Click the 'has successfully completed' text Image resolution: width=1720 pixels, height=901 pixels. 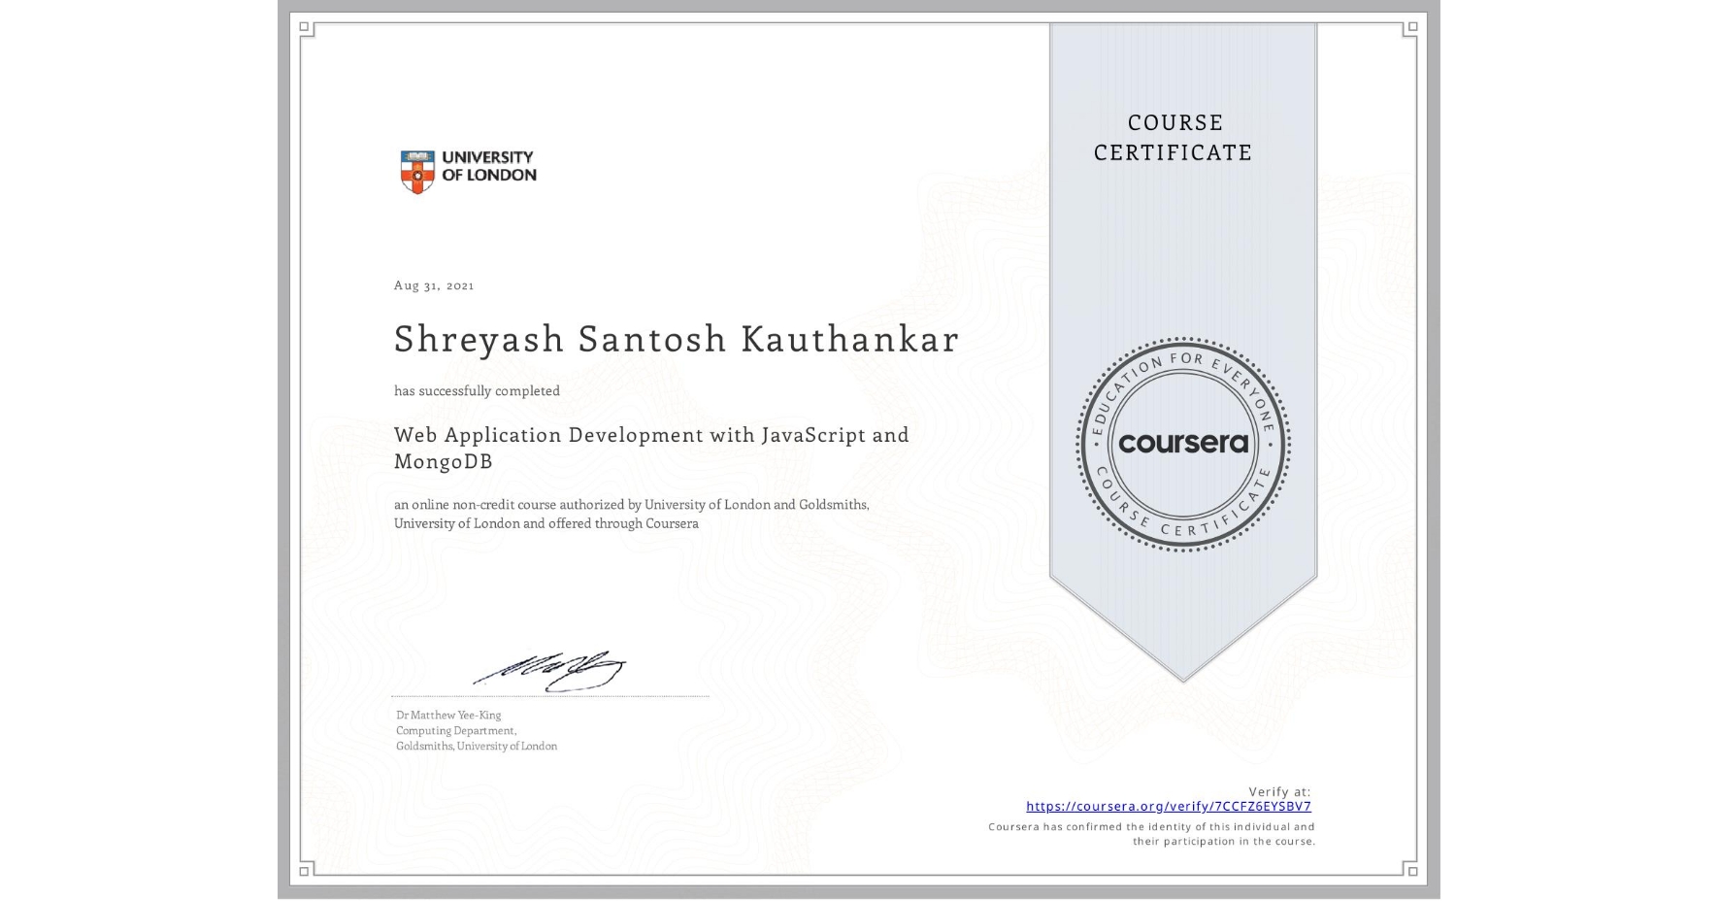tap(478, 390)
